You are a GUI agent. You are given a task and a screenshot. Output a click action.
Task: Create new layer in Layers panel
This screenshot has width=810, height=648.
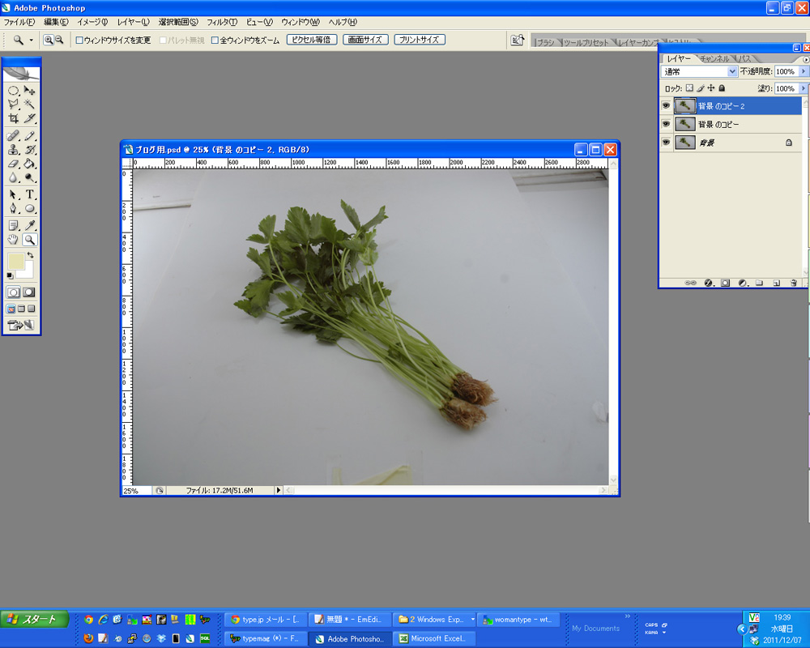(777, 283)
